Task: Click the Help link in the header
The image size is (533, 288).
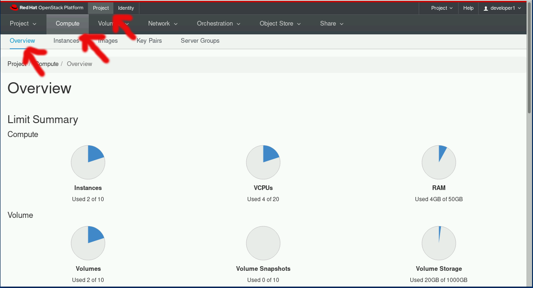Action: (x=468, y=8)
